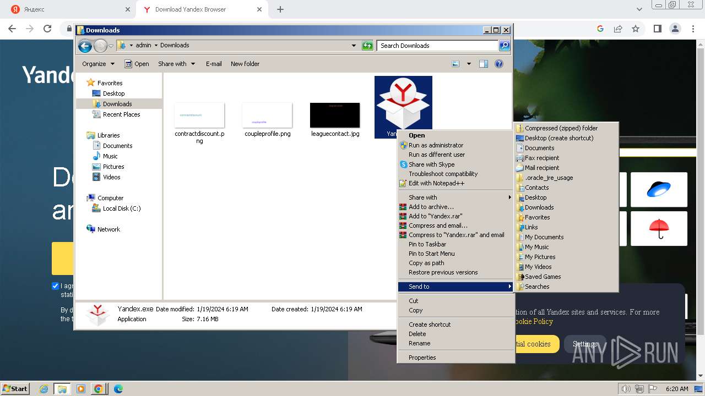
Task: Expand Share with toolbar dropdown
Action: click(176, 64)
